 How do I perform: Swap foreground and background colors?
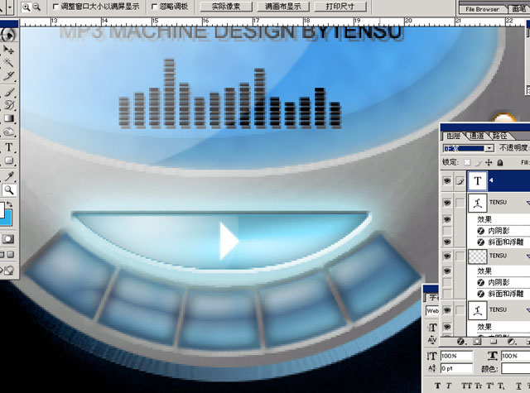point(10,204)
